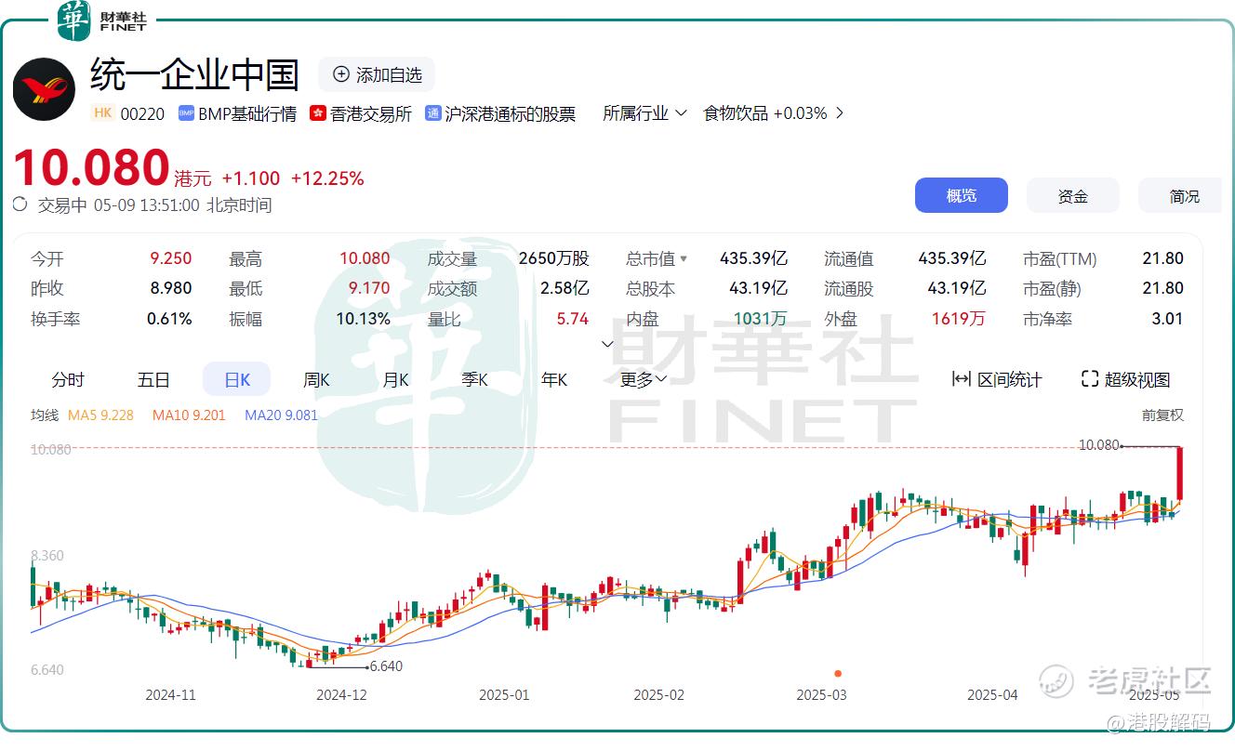Open the 资金 capital flow button
Screen dimensions: 1235x751
(1073, 196)
